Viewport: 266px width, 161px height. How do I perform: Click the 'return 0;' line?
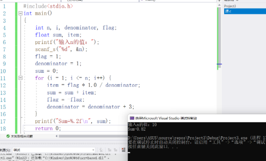pos(48,128)
